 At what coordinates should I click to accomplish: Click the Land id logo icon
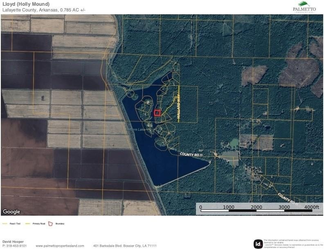tap(258, 244)
